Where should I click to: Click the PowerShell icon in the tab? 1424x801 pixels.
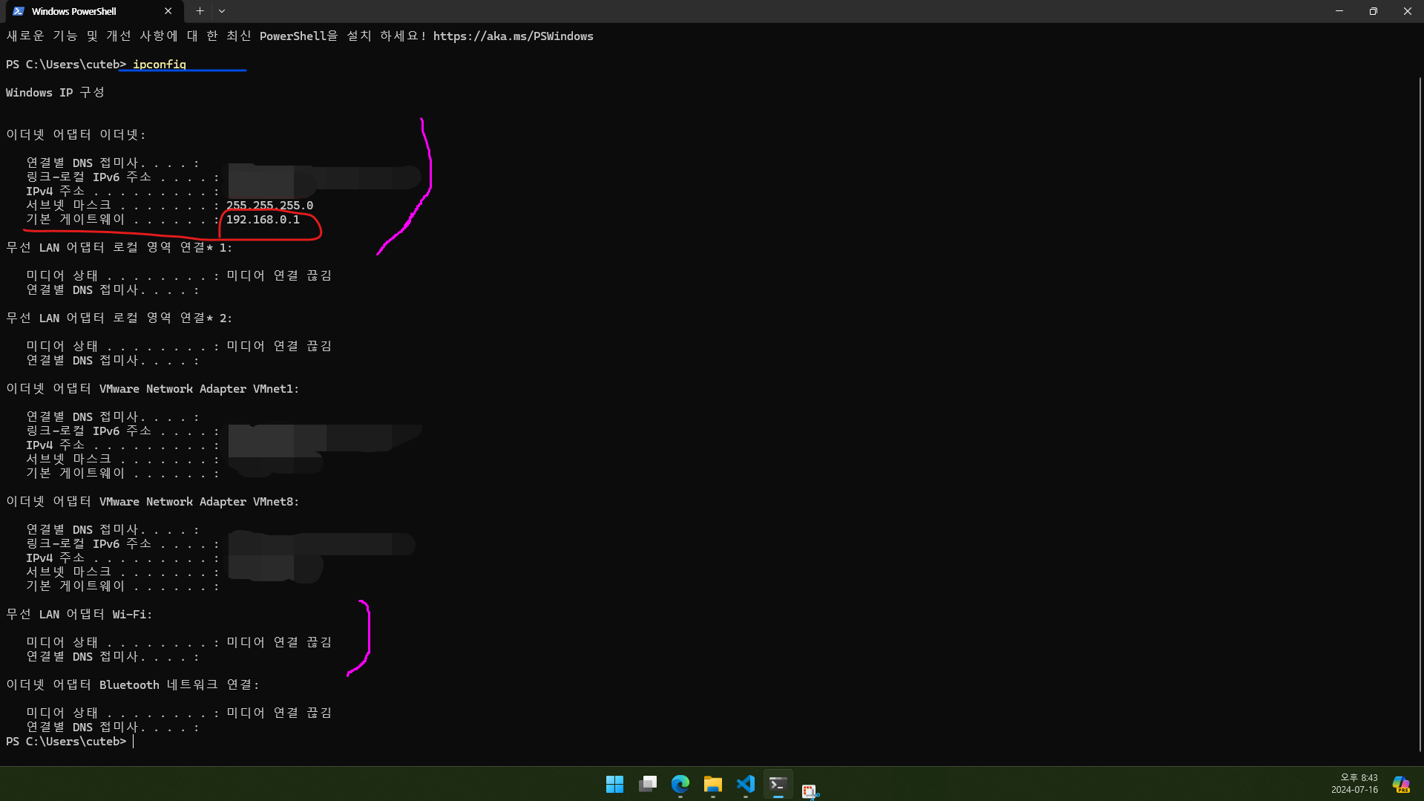pyautogui.click(x=19, y=11)
